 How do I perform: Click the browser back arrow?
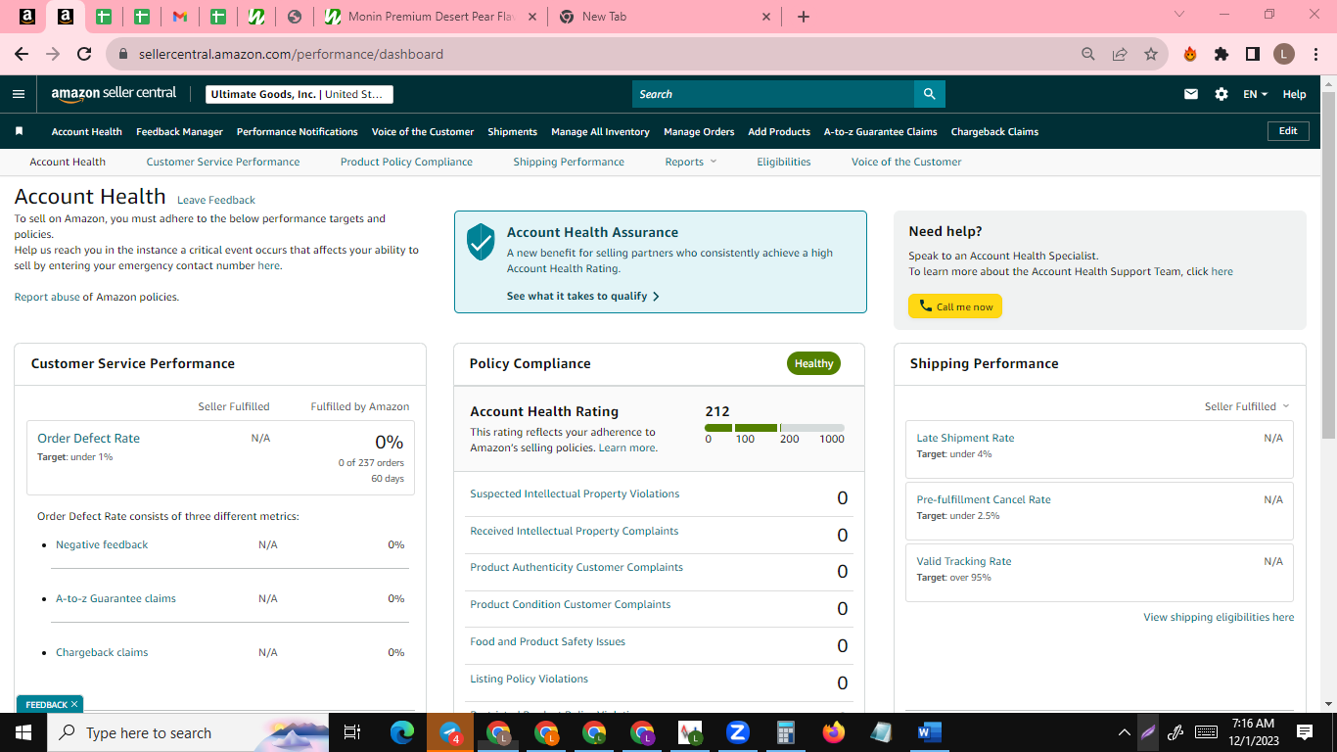pyautogui.click(x=22, y=54)
